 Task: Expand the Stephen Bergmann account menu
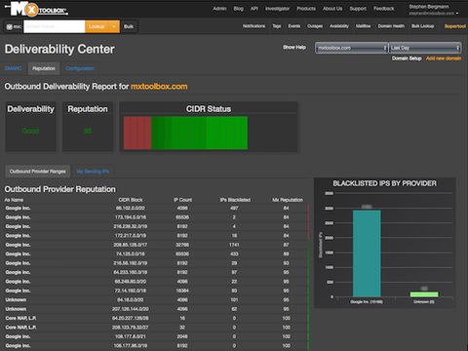[434, 10]
